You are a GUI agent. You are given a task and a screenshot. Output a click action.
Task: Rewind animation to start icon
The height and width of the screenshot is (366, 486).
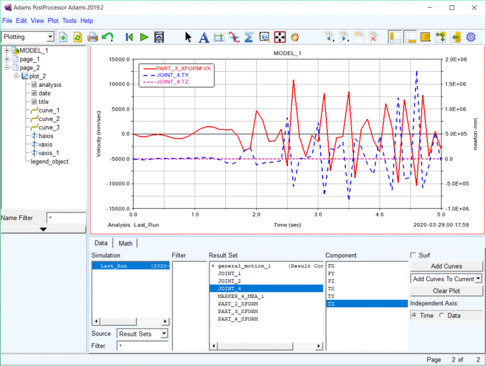pyautogui.click(x=129, y=37)
